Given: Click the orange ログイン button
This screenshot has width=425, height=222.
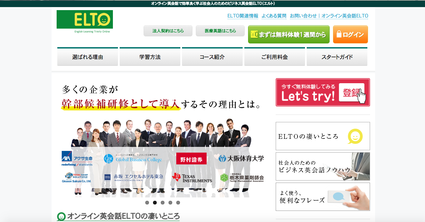Looking at the screenshot, I should click(x=351, y=34).
